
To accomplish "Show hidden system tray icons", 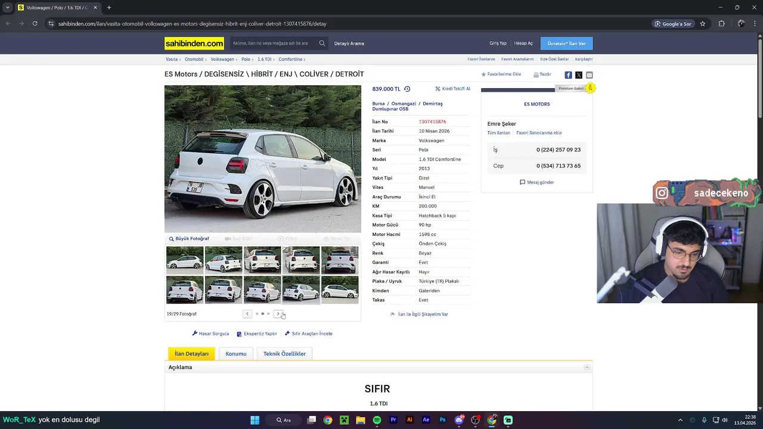I will click(x=680, y=420).
